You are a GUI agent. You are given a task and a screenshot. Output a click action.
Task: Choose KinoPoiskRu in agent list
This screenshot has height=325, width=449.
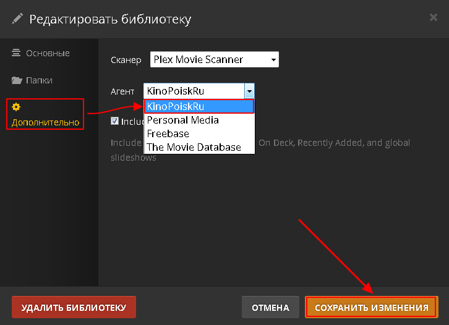(x=199, y=106)
